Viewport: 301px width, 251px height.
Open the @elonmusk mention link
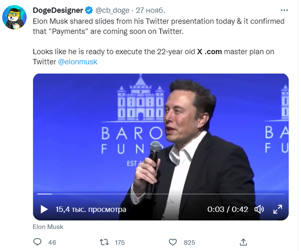(x=78, y=62)
